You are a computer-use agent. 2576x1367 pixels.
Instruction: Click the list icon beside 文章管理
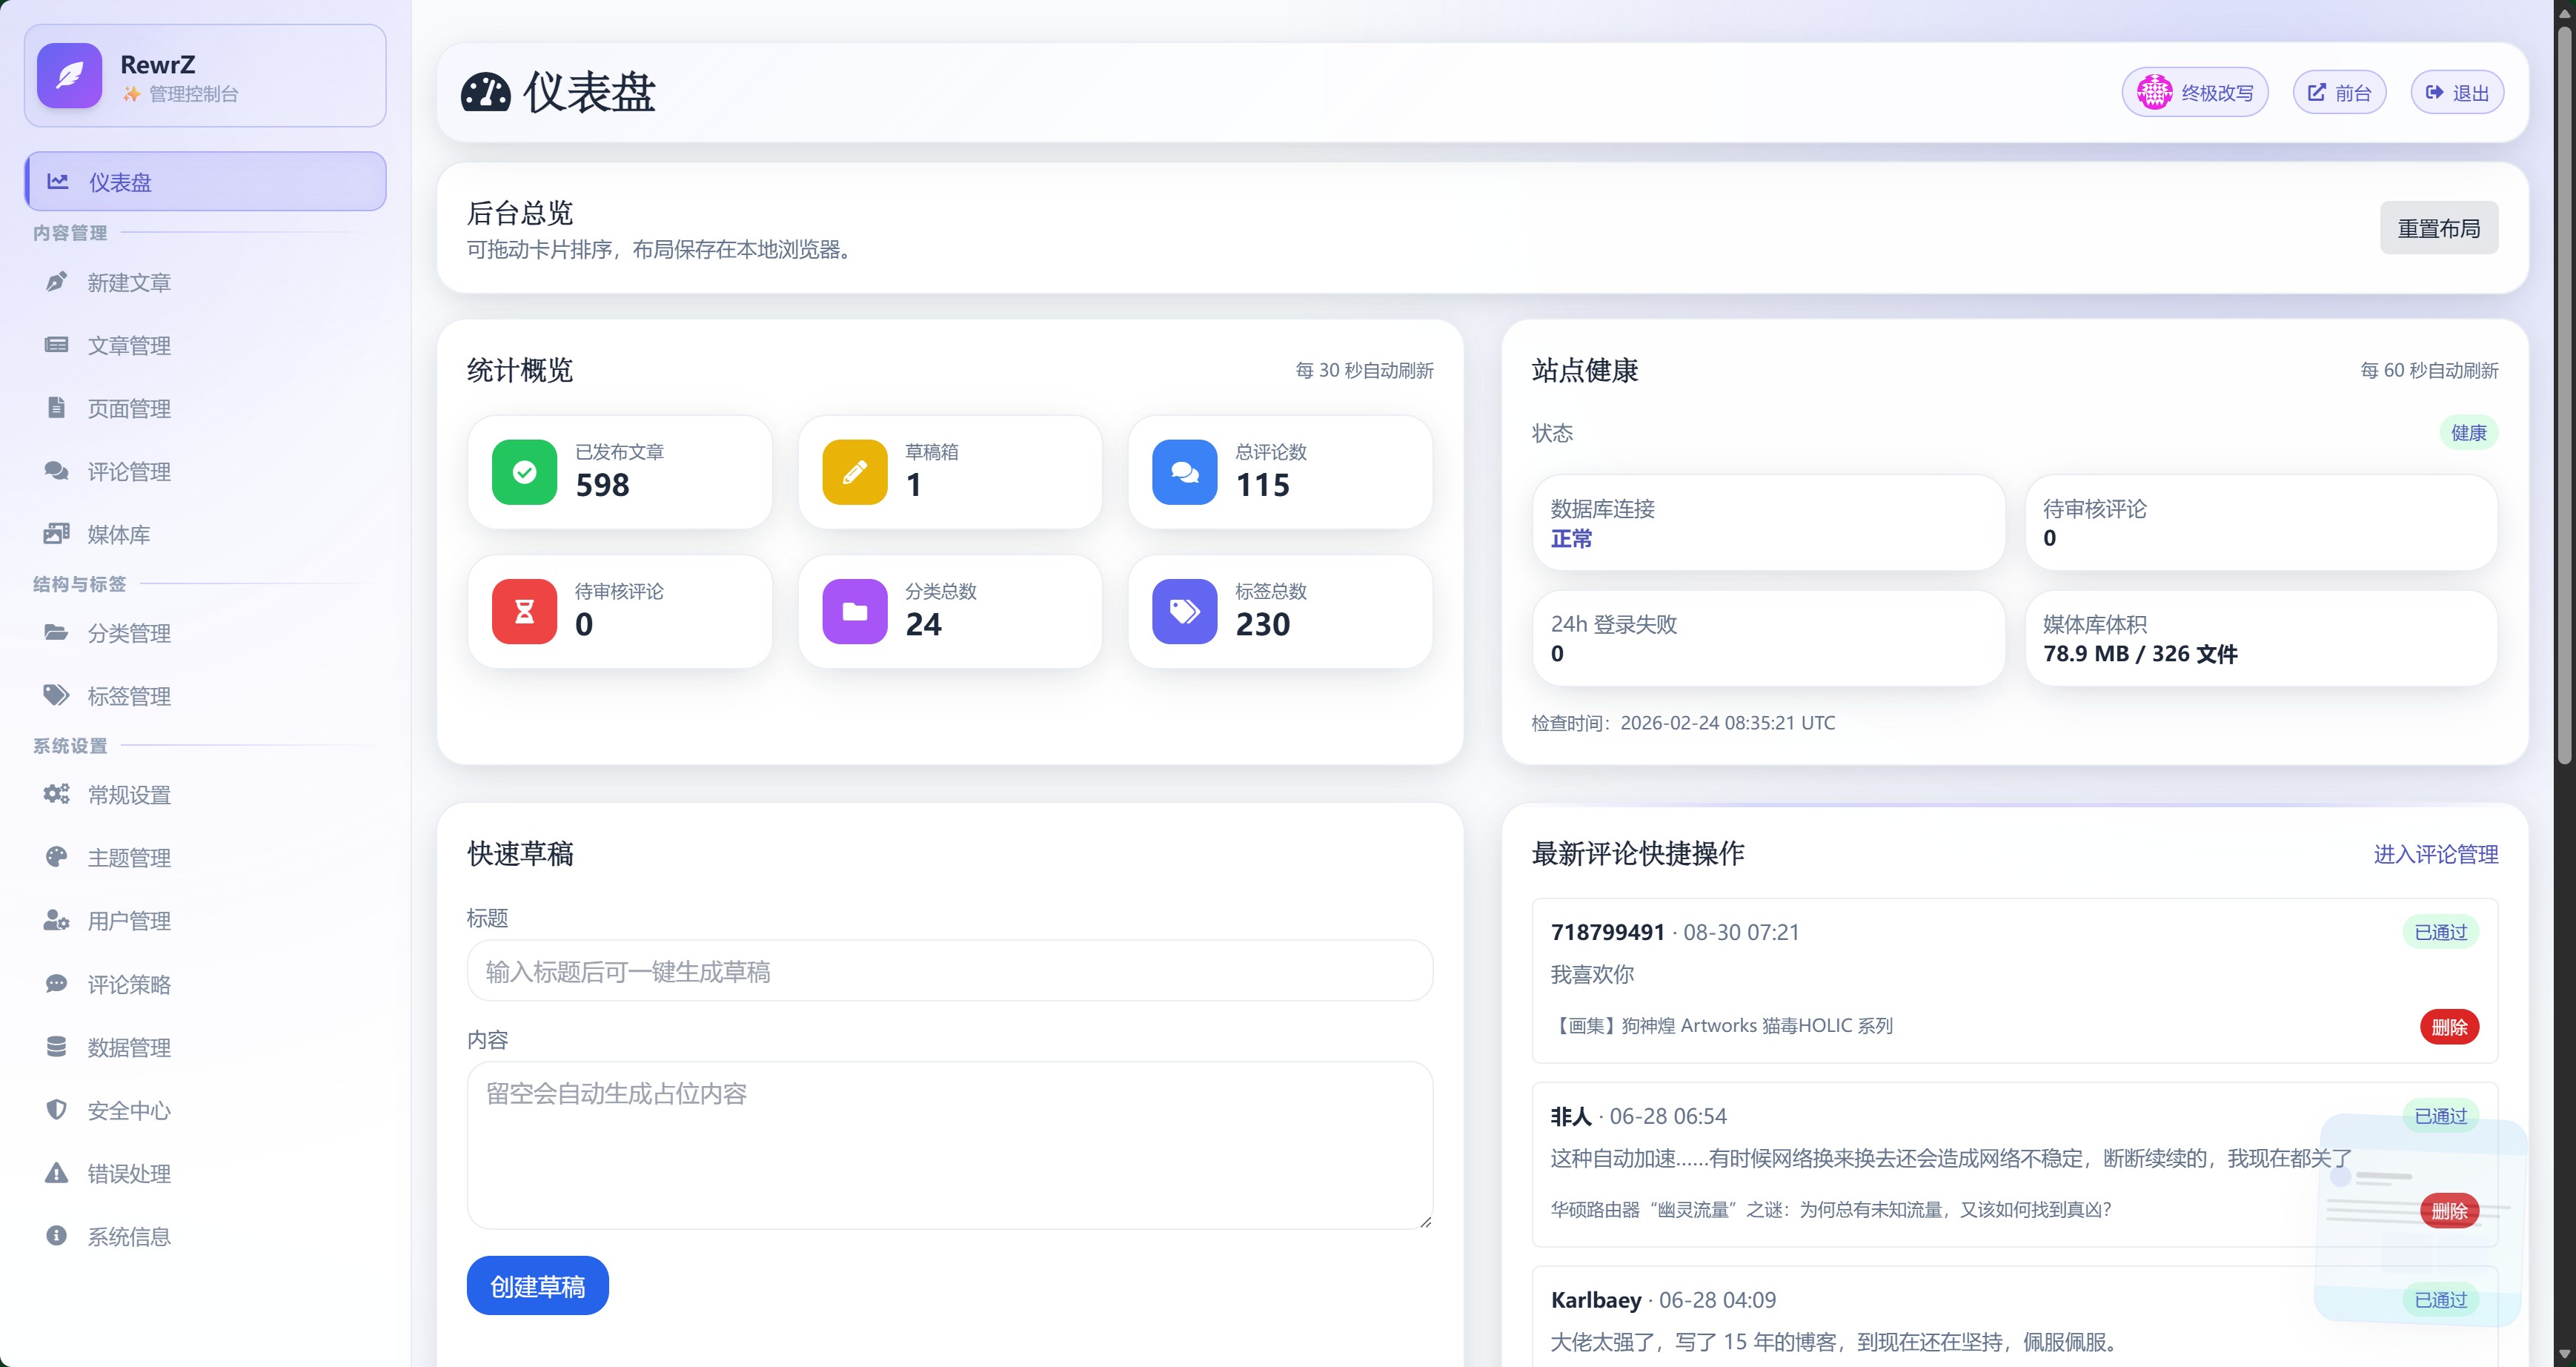(57, 345)
